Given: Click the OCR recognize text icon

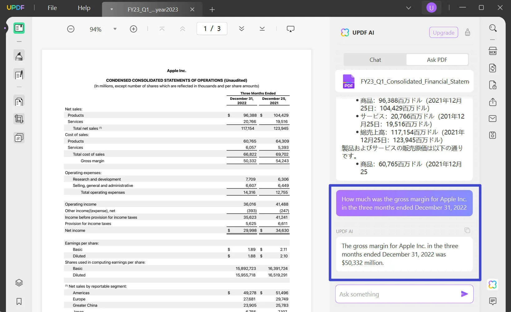Looking at the screenshot, I should click(493, 51).
